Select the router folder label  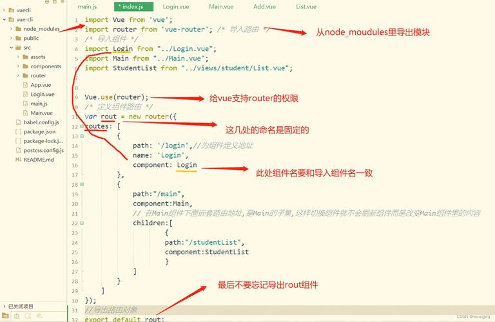click(x=38, y=76)
